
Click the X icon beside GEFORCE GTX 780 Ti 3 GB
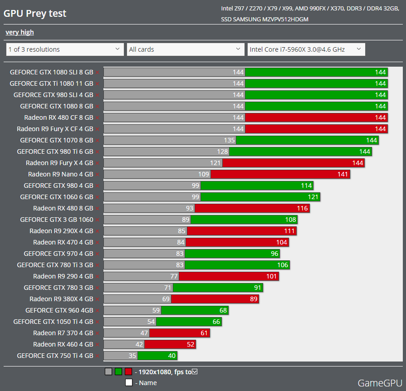[98, 265]
